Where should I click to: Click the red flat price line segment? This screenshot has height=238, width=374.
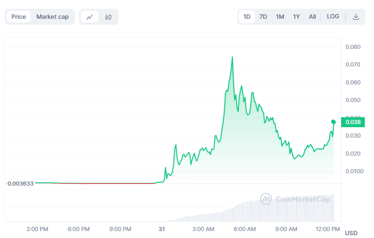pyautogui.click(x=104, y=183)
